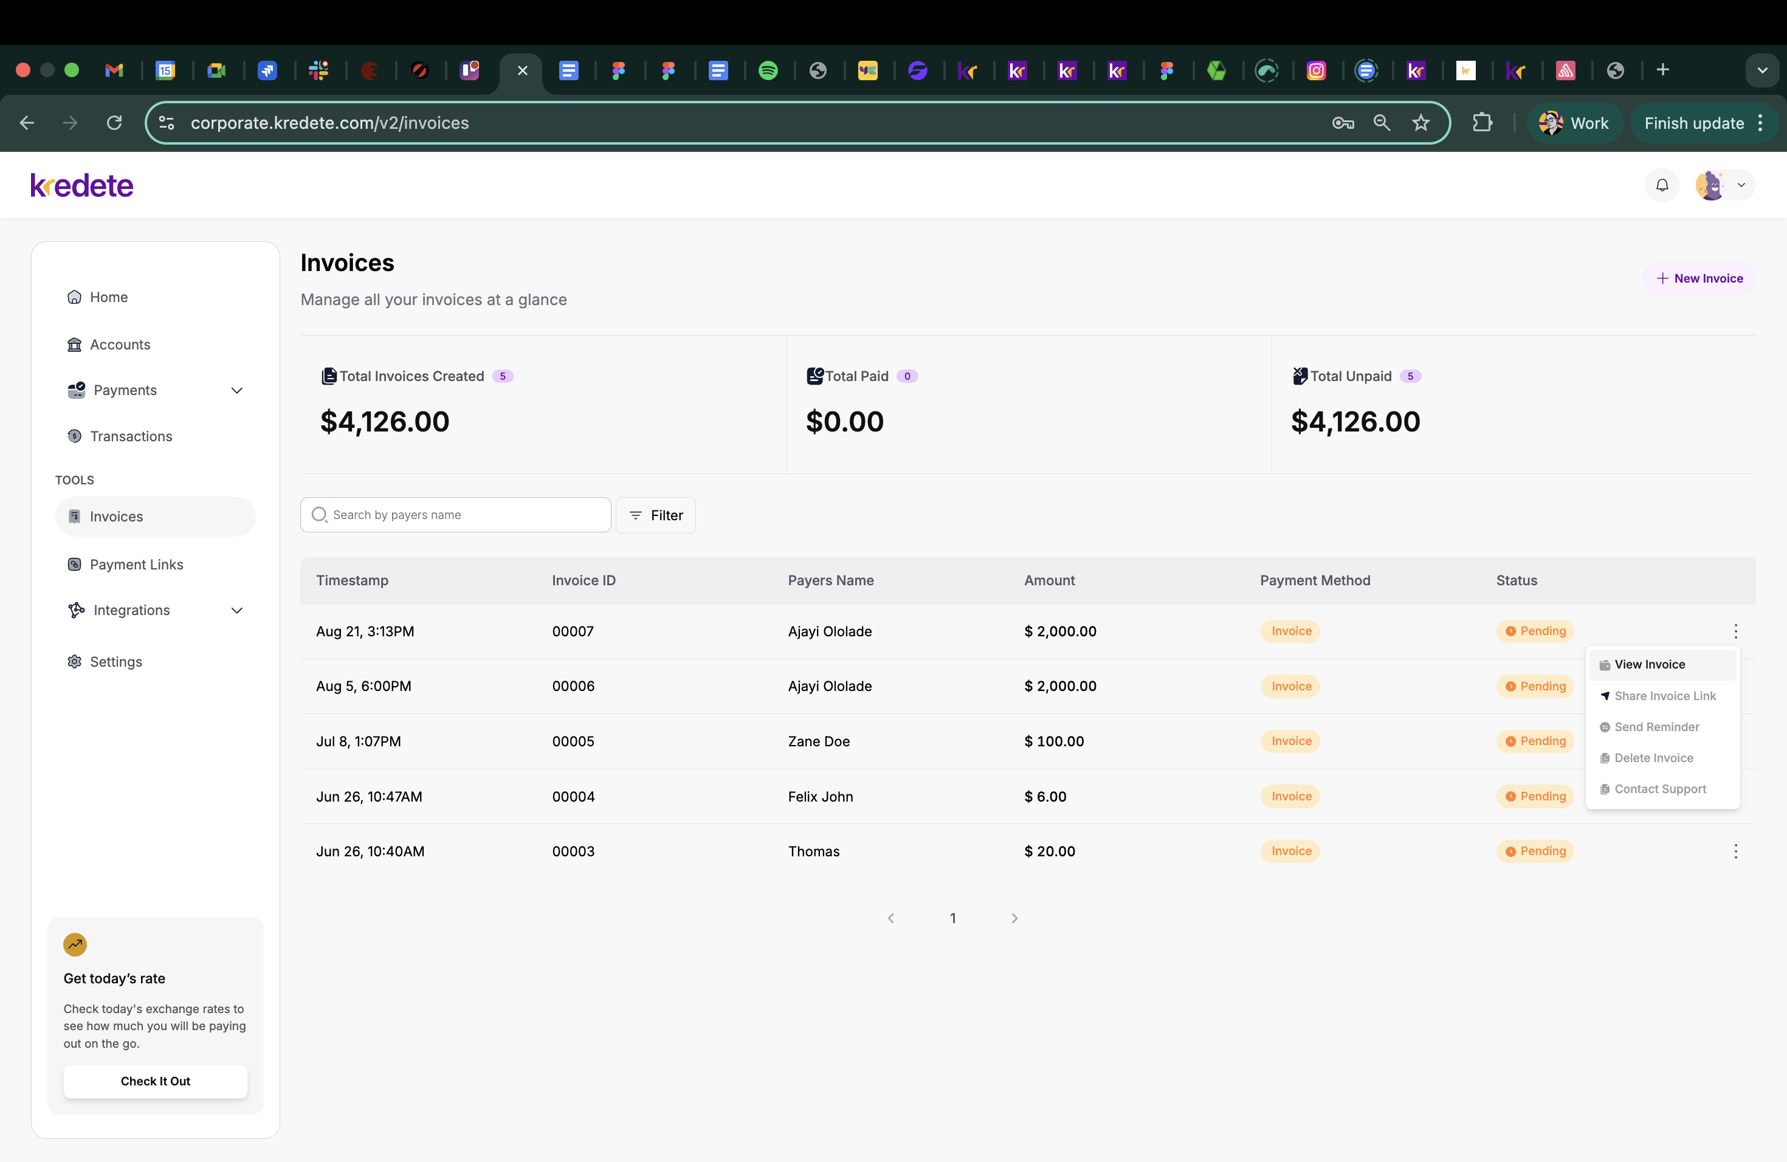
Task: Click the kredete logo
Action: 82,185
